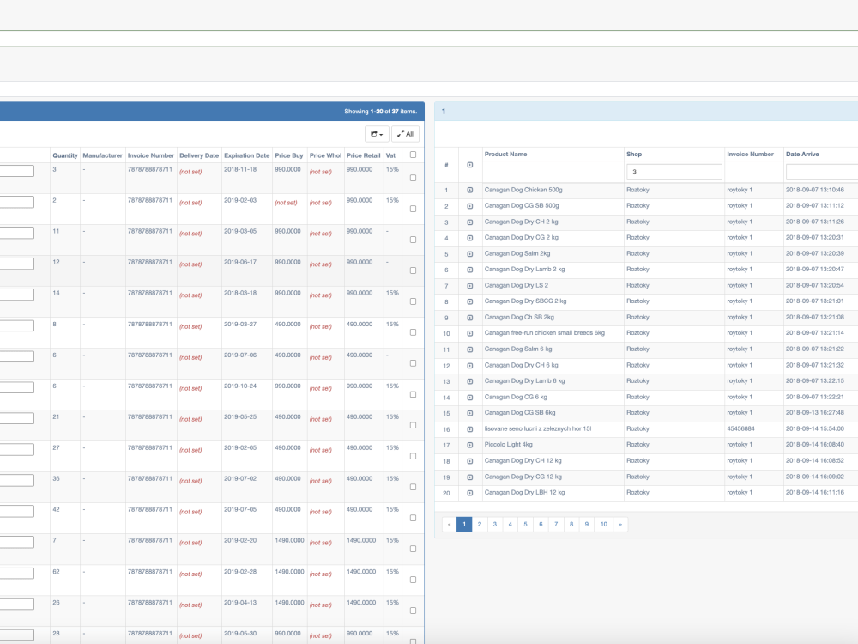Sort by Shop column header
The width and height of the screenshot is (858, 644).
(x=634, y=154)
